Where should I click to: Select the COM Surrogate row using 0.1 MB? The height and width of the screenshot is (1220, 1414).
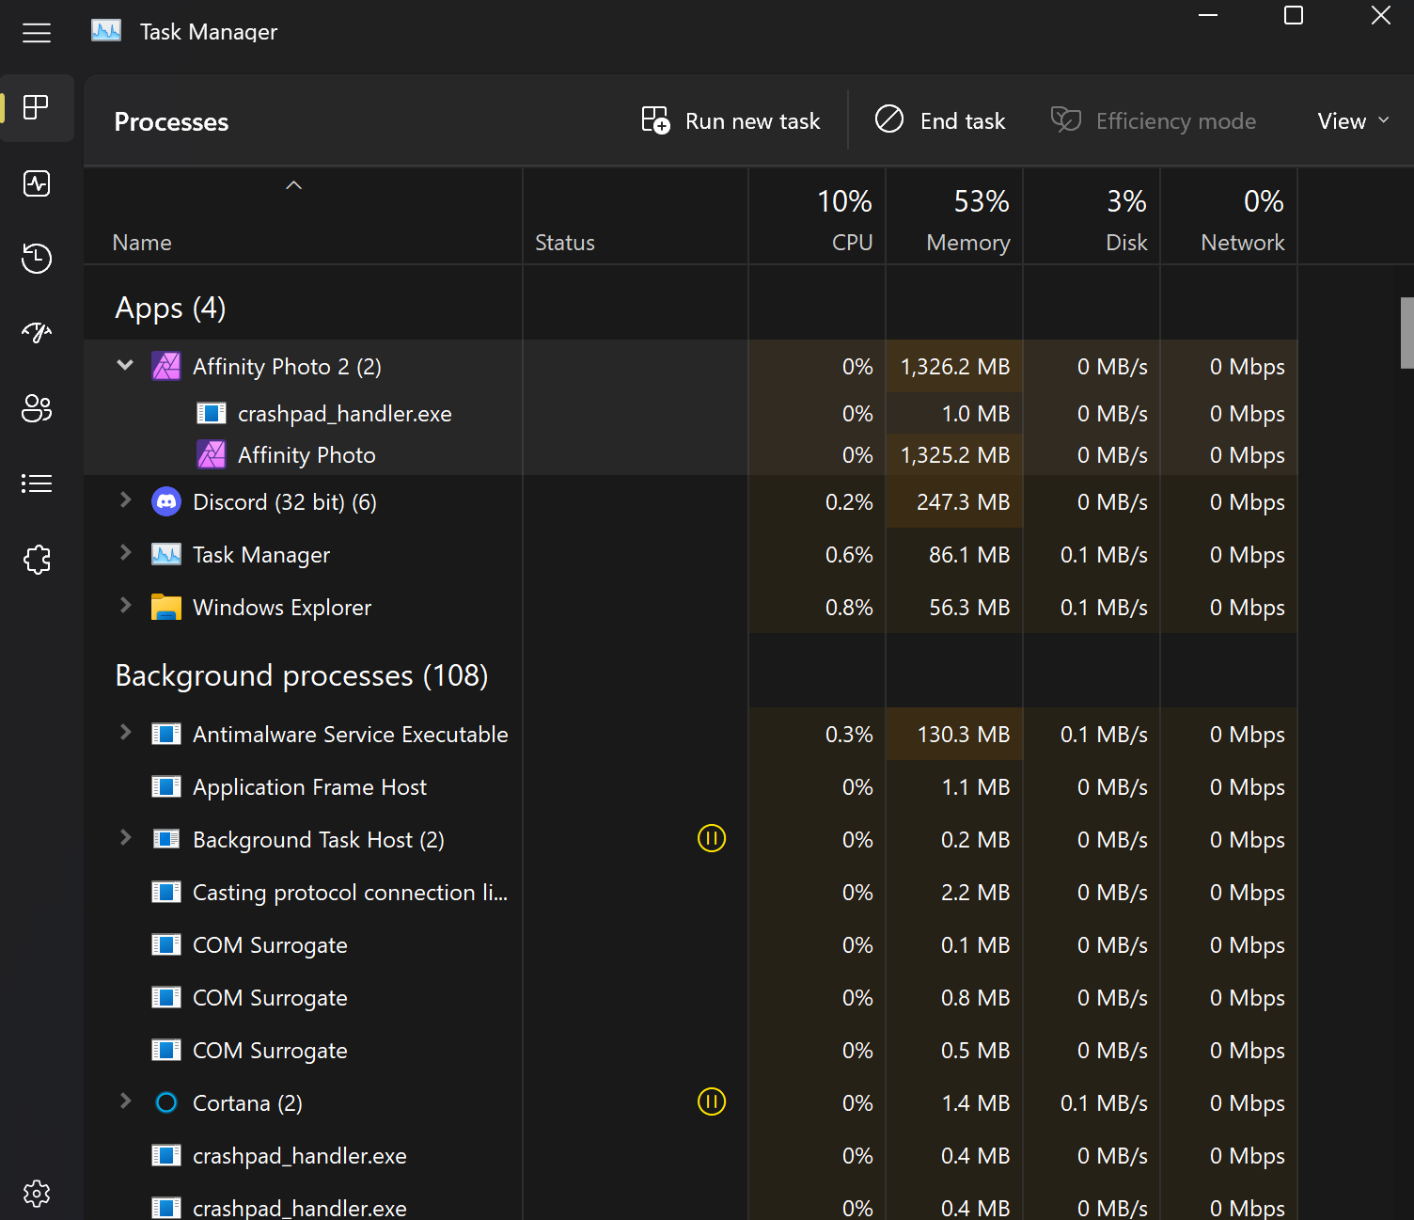point(691,945)
